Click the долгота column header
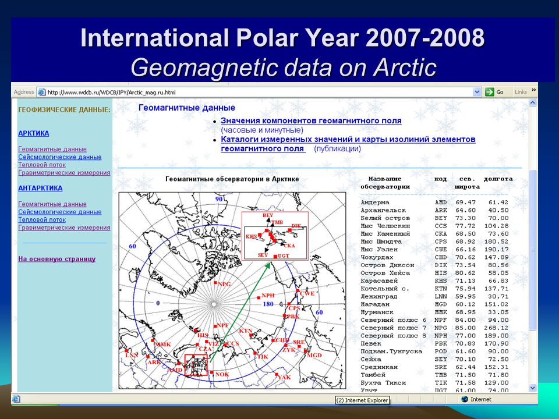Screen dimensions: 559x419 (498, 179)
